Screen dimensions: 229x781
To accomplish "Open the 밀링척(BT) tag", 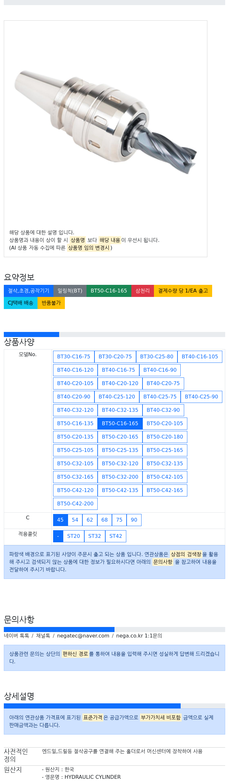I will coord(70,291).
